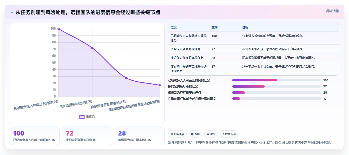Click the note about 工具提醒、责任机制和管理响应
Viewport: 349px width, 155px height.
[x=279, y=66]
